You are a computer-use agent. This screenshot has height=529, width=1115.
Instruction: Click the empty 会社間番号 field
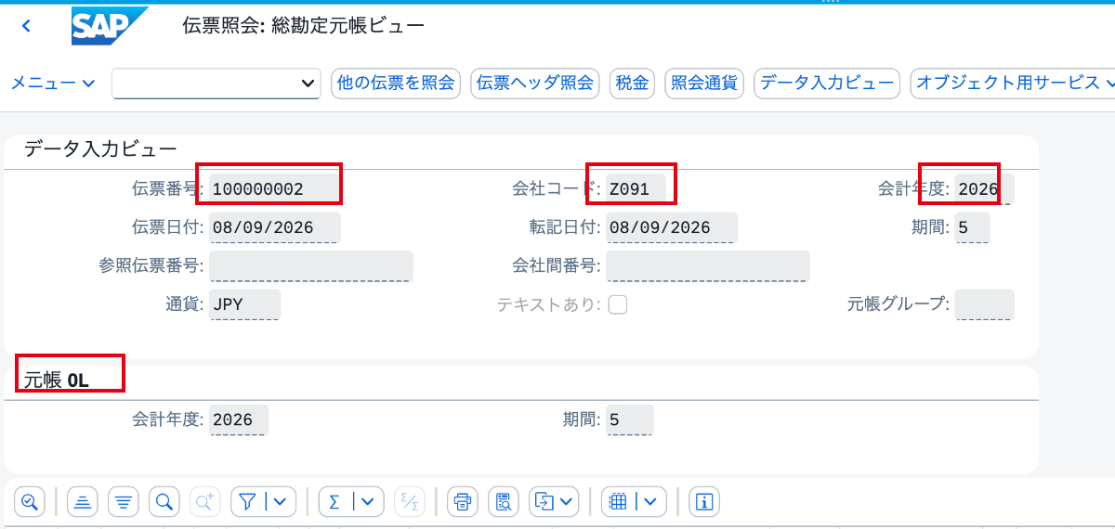(x=708, y=265)
